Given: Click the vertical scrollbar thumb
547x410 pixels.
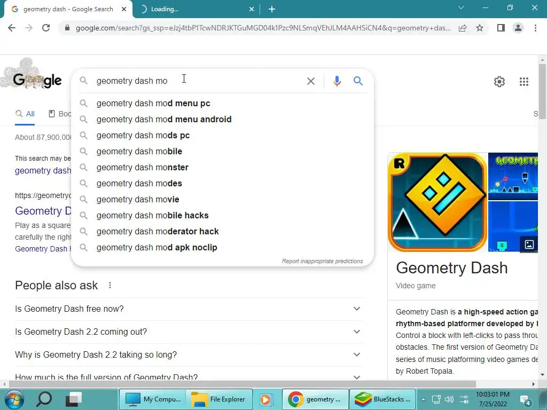Looking at the screenshot, I should [542, 91].
